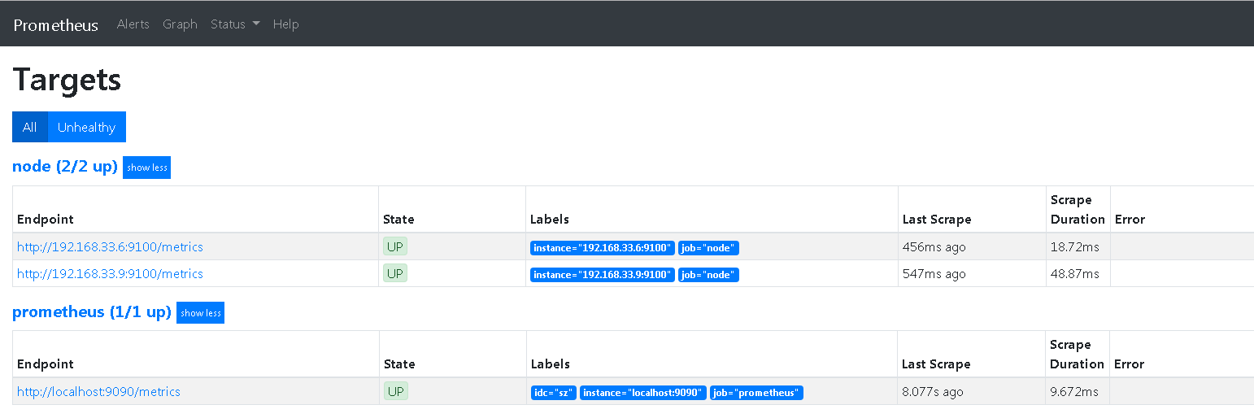Image resolution: width=1254 pixels, height=418 pixels.
Task: Collapse node group with show less
Action: coord(147,168)
